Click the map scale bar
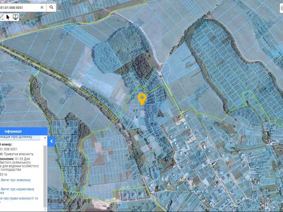283x212 pixels. point(57,207)
